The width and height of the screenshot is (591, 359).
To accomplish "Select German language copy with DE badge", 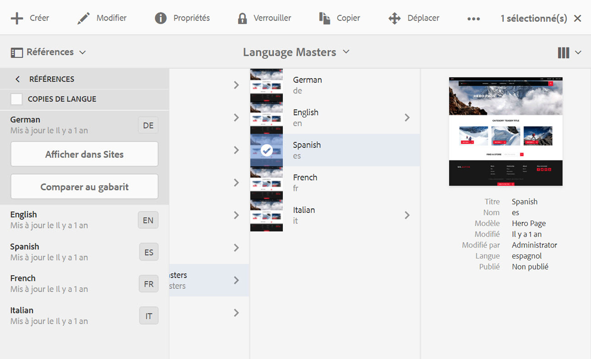I will (84, 125).
